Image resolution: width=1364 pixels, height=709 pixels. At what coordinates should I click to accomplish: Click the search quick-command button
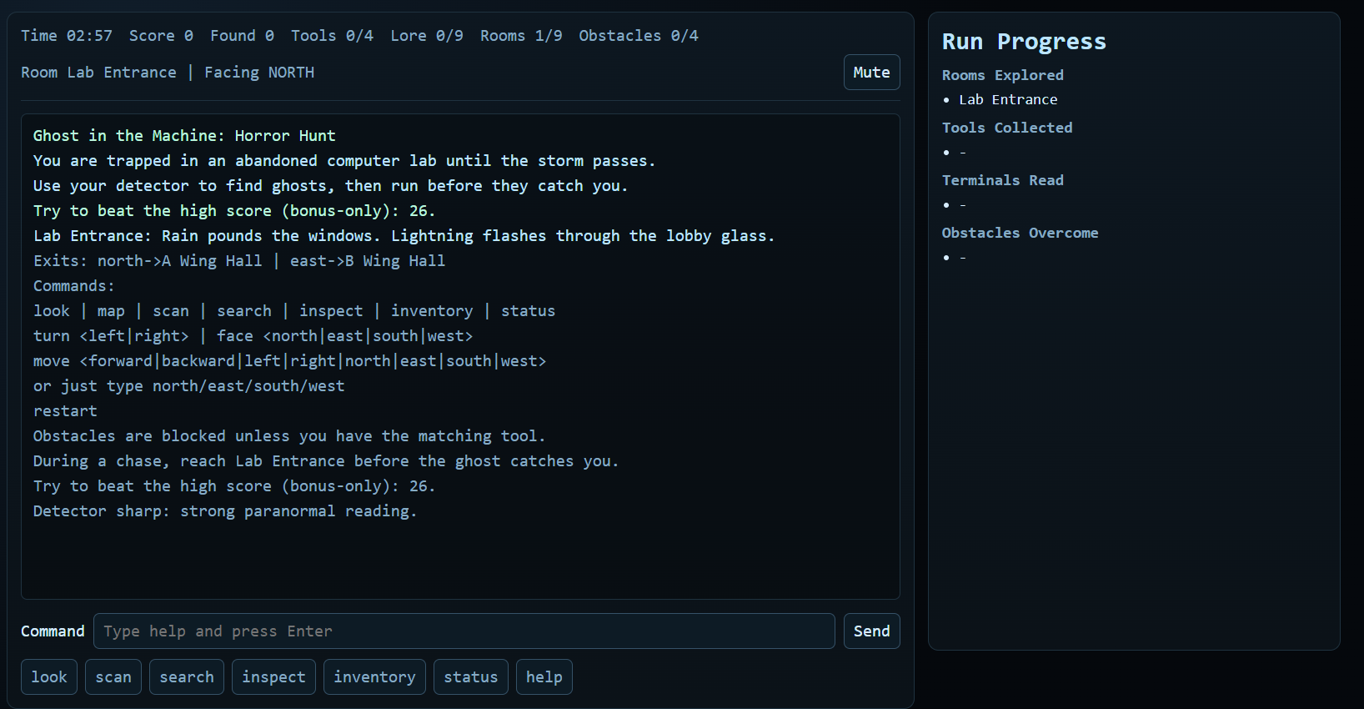point(187,677)
